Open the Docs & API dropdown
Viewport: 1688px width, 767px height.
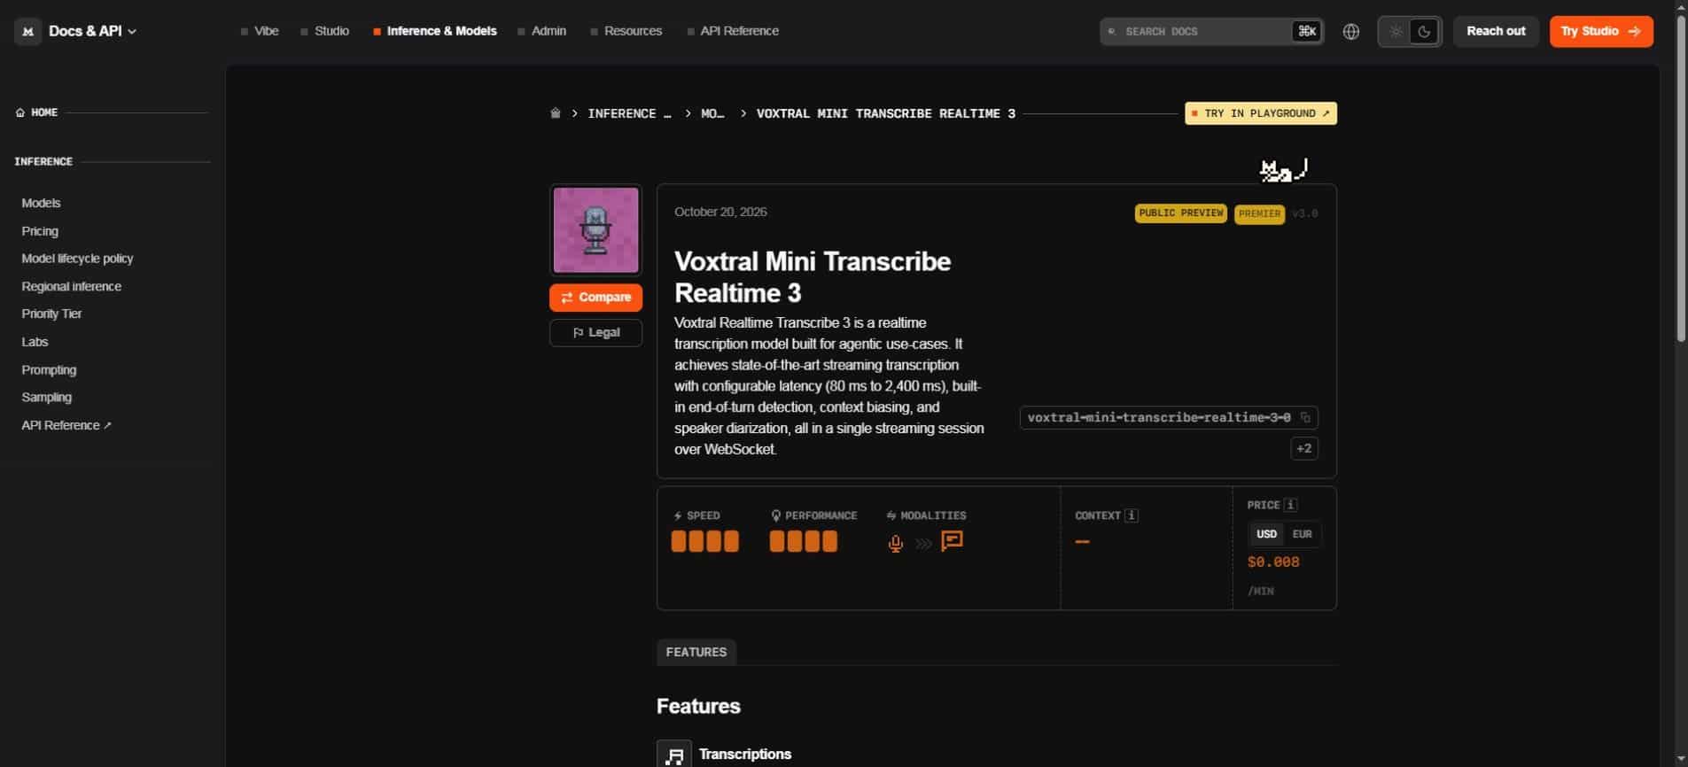pyautogui.click(x=92, y=31)
